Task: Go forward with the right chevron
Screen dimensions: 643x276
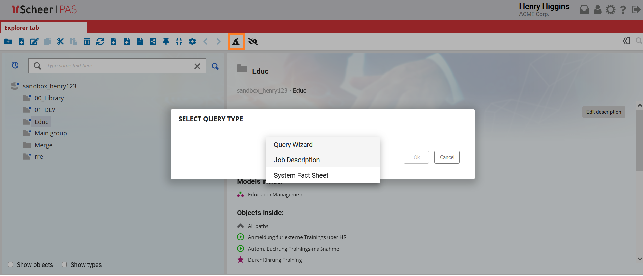Action: (219, 41)
